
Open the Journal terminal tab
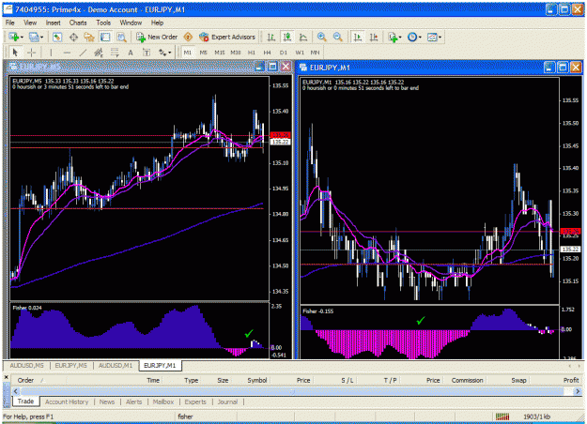pos(227,401)
